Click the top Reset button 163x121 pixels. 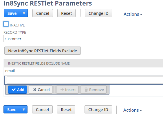pyautogui.click(x=66, y=13)
